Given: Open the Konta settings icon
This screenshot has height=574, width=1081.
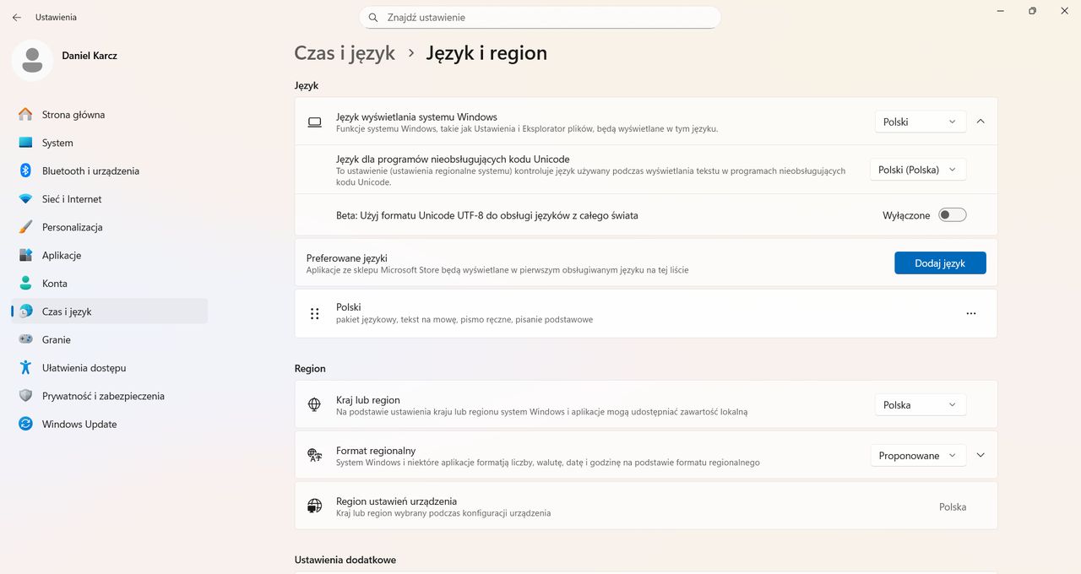Looking at the screenshot, I should pos(25,283).
